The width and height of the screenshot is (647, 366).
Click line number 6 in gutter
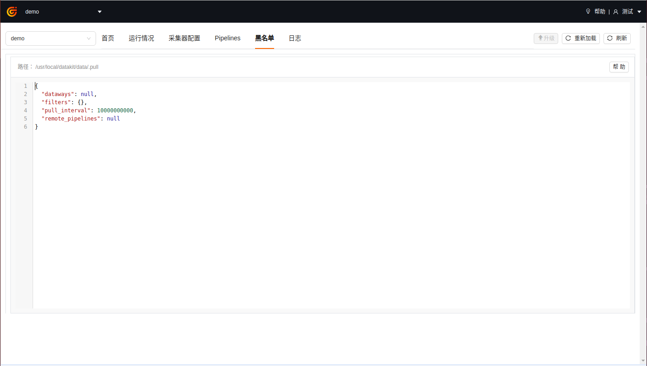(25, 127)
